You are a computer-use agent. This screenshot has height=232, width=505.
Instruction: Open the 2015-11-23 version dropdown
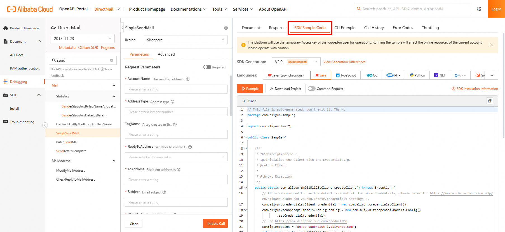coord(83,39)
